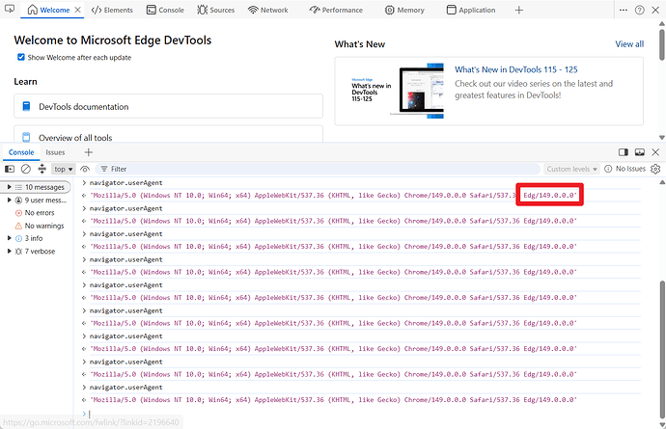The width and height of the screenshot is (666, 429).
Task: Close the Welcome tab
Action: (x=78, y=10)
